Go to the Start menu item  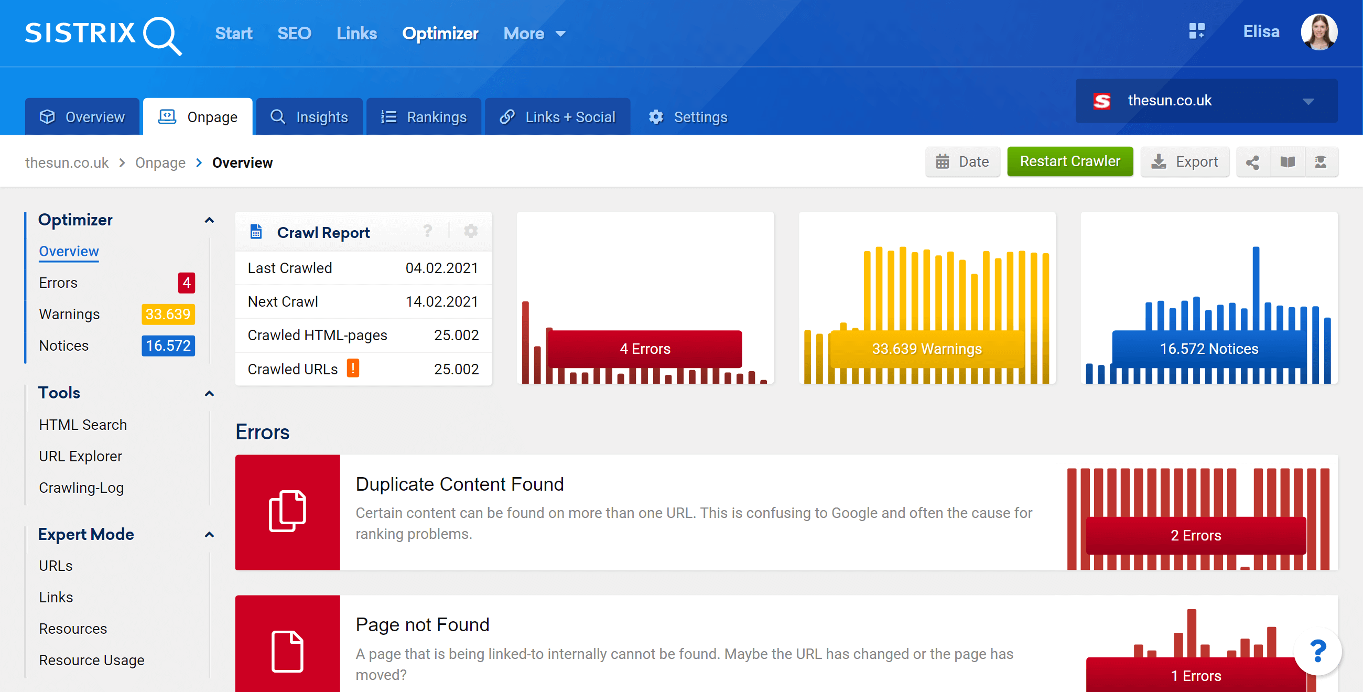click(x=233, y=34)
